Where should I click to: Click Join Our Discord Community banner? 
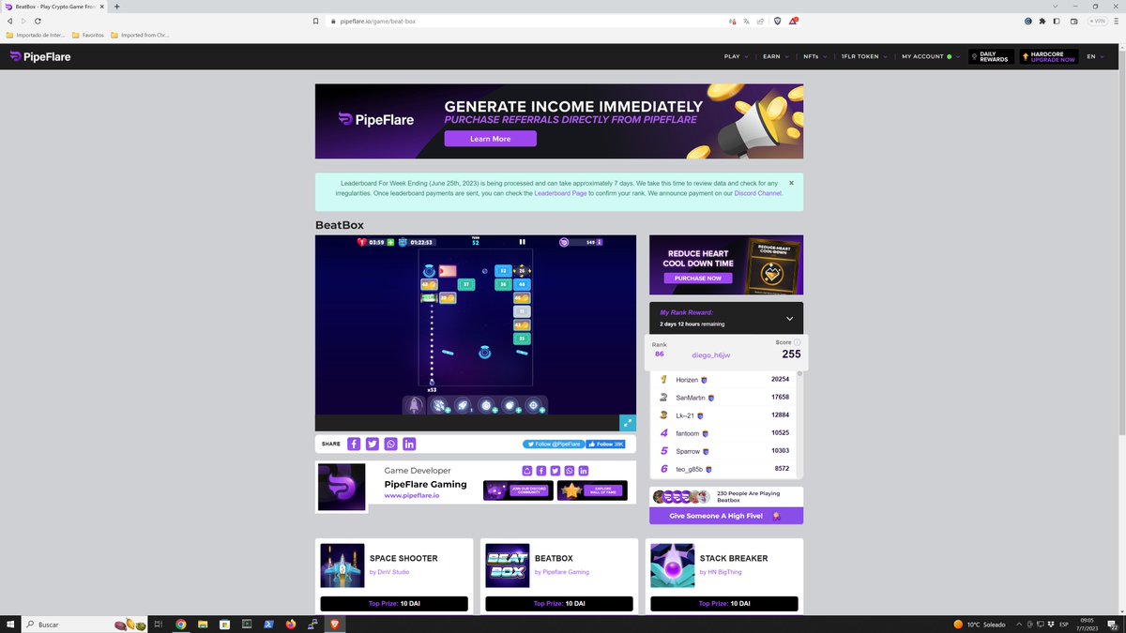tap(518, 490)
